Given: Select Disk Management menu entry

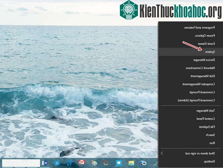Looking at the screenshot, I should (191, 76).
